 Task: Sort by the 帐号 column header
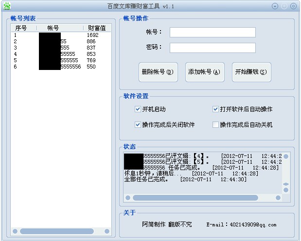click(x=60, y=28)
